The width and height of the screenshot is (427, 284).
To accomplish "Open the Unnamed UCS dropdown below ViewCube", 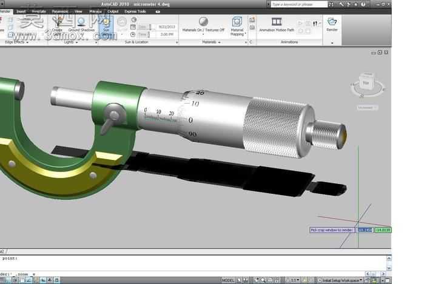I will [367, 108].
